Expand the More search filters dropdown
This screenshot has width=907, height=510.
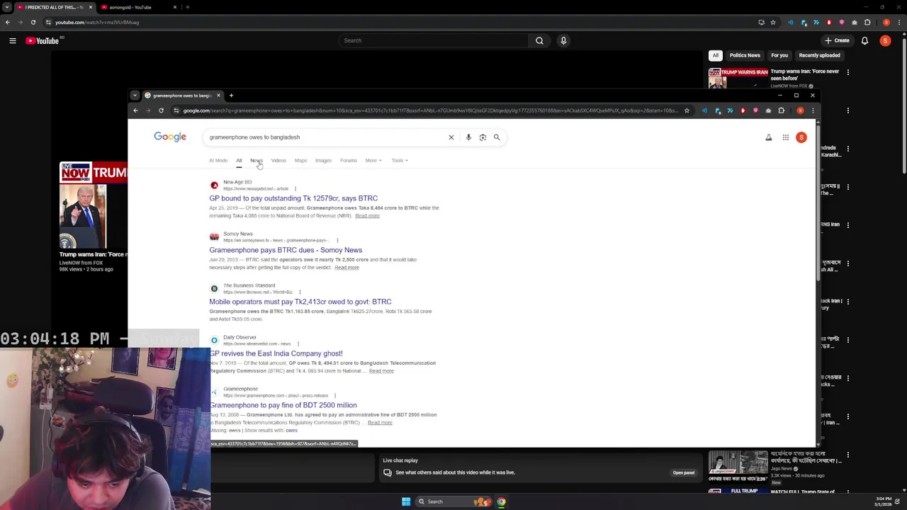click(x=373, y=161)
